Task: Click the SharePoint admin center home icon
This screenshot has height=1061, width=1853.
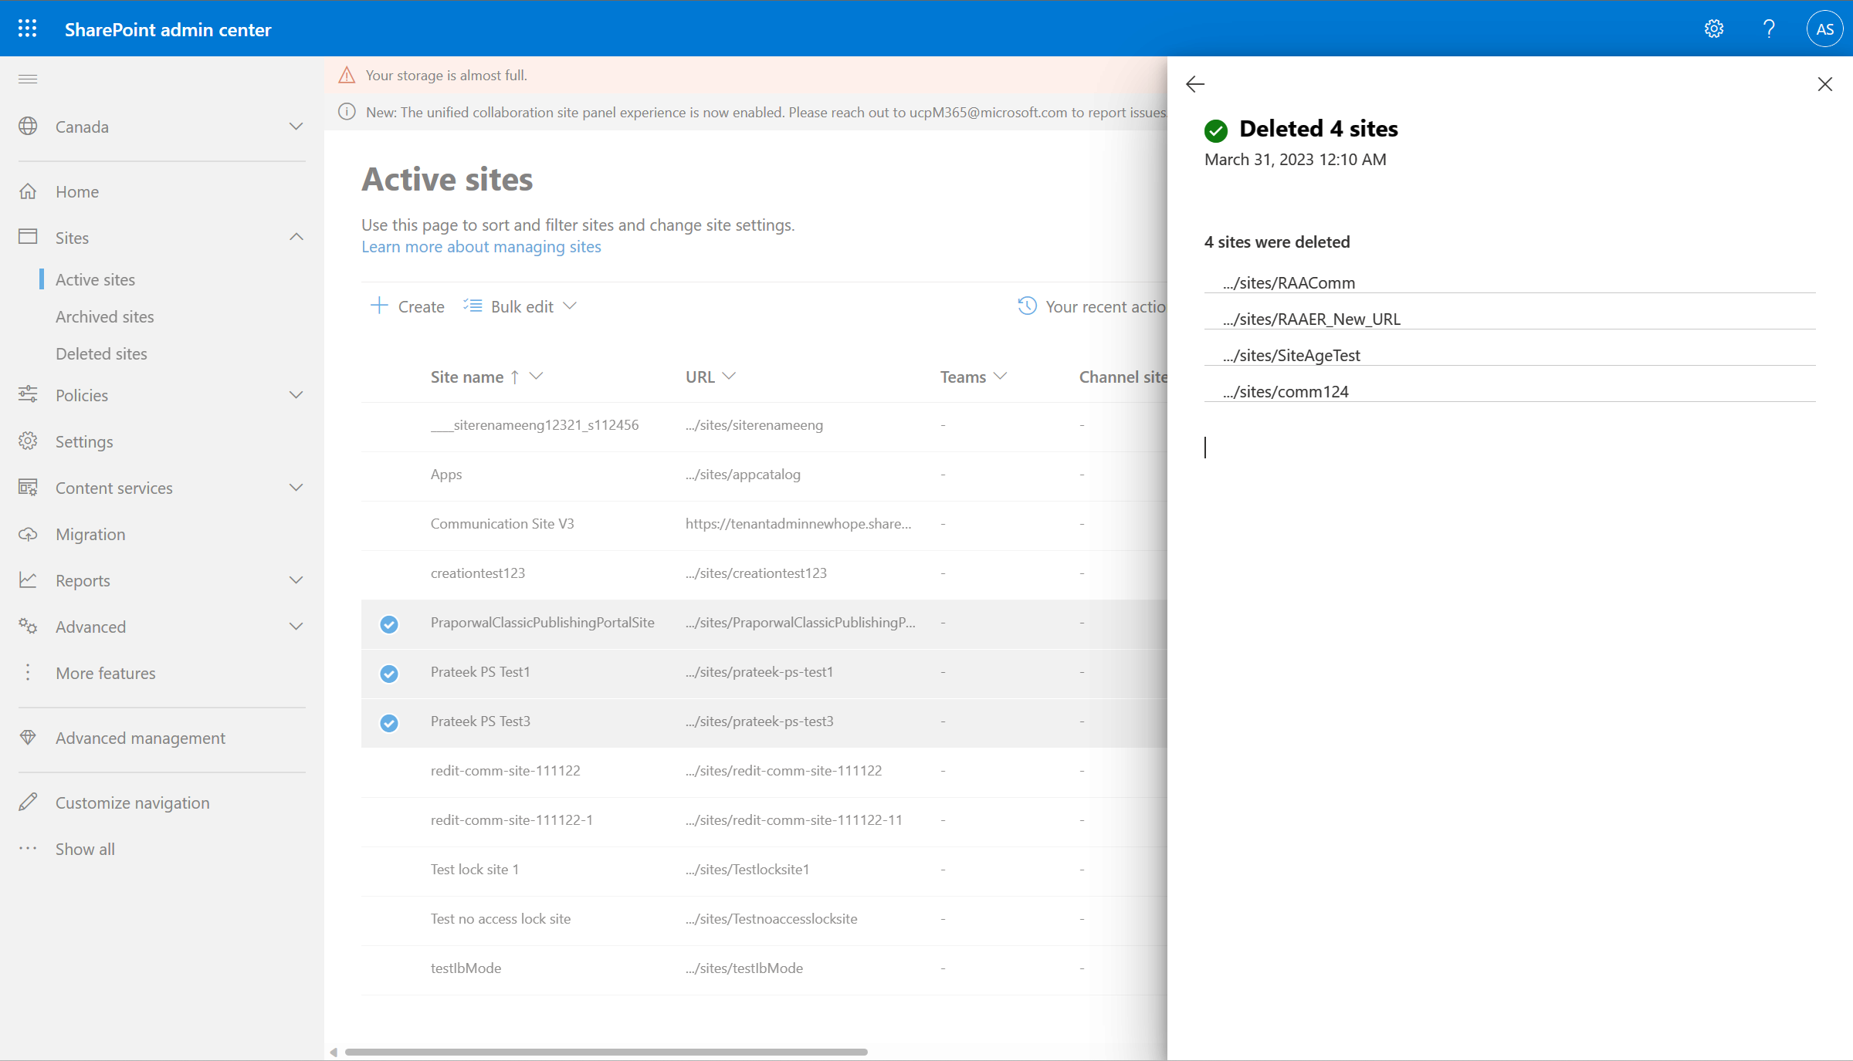Action: 28,191
